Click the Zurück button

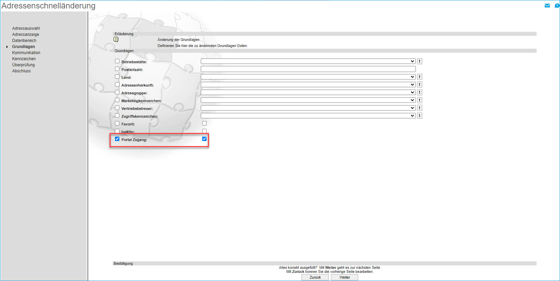(x=315, y=277)
